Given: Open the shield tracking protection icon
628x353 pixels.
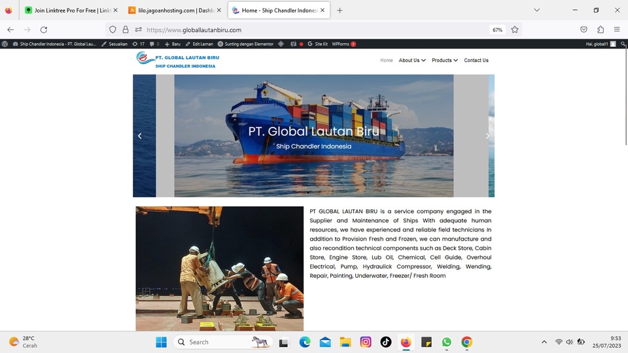Looking at the screenshot, I should 113,29.
